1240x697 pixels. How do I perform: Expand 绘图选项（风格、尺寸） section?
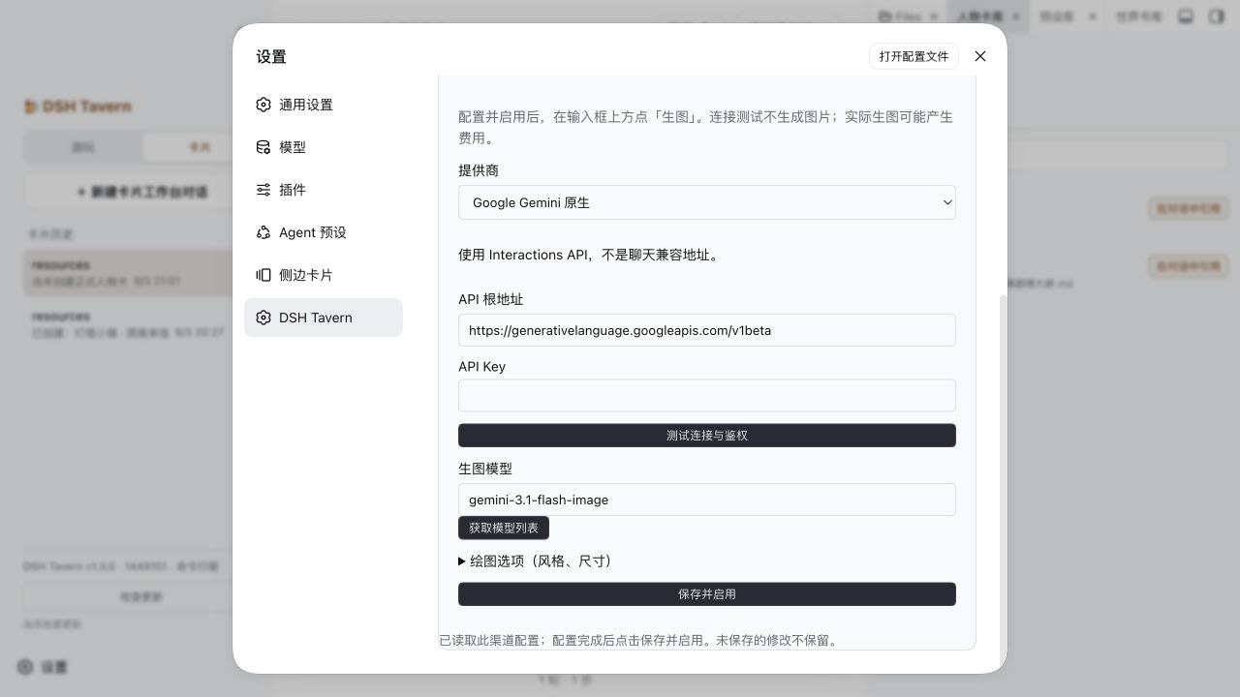[x=536, y=561]
